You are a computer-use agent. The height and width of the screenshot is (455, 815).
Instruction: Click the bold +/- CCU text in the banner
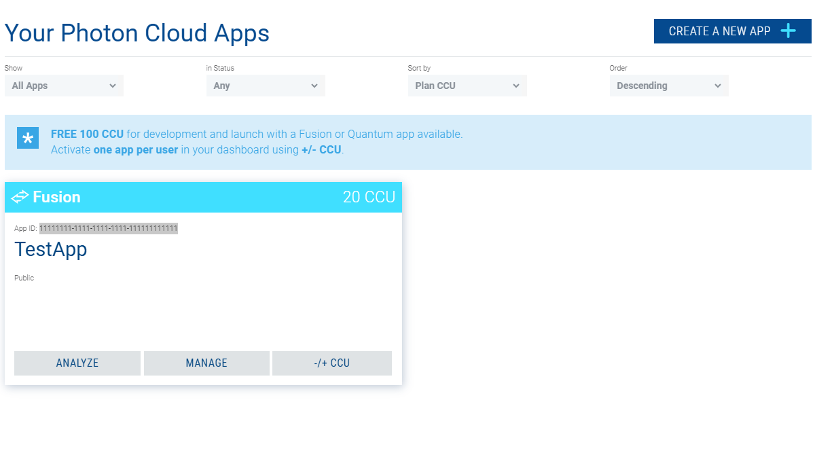tap(321, 149)
